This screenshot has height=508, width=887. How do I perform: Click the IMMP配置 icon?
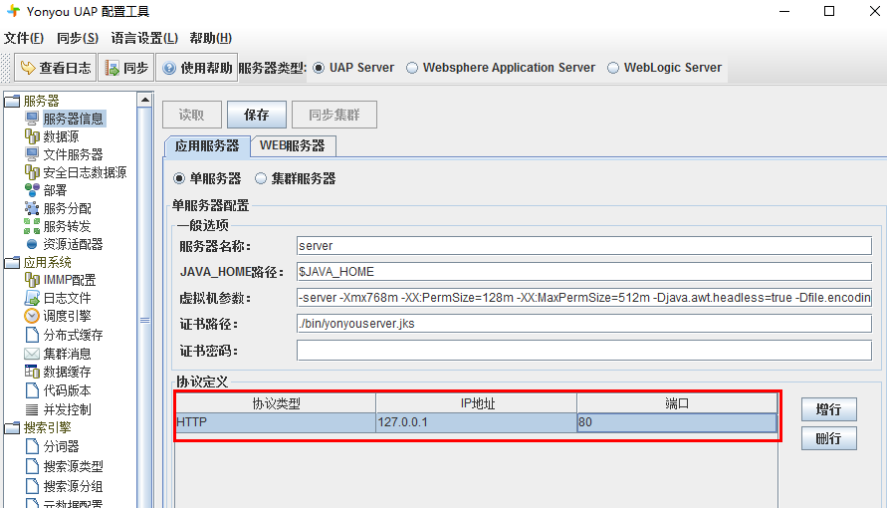point(32,280)
